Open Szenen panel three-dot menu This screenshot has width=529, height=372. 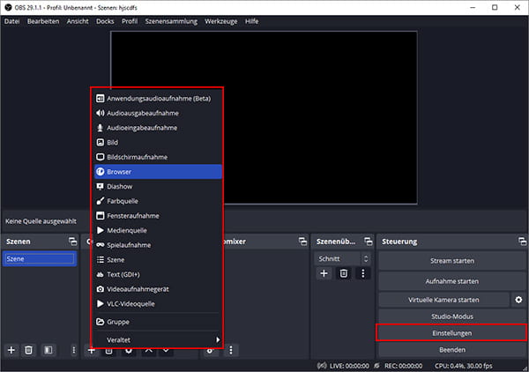[x=73, y=350]
